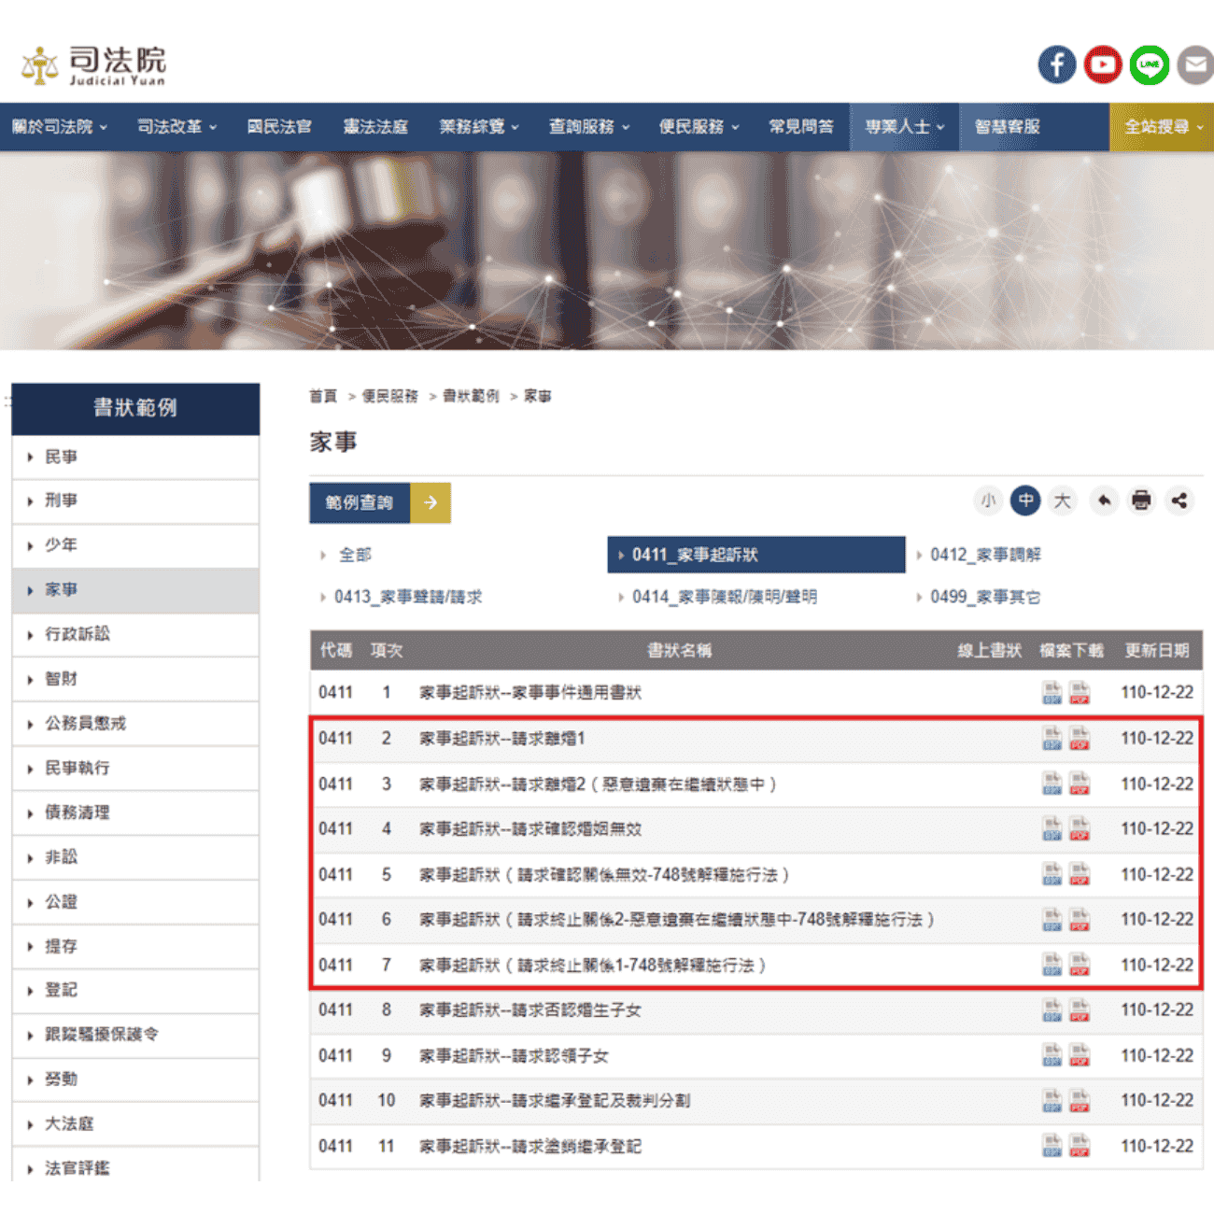Download PDF of 家事起訴狀--請求離婚1
The height and width of the screenshot is (1214, 1214).
[x=1080, y=738]
